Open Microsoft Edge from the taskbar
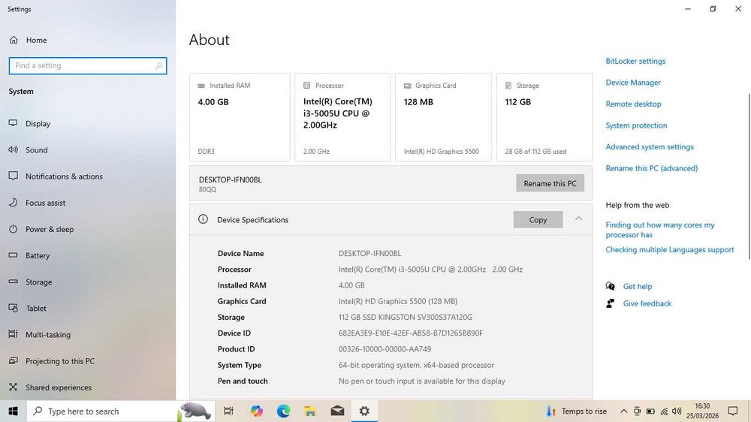This screenshot has height=422, width=751. [284, 411]
